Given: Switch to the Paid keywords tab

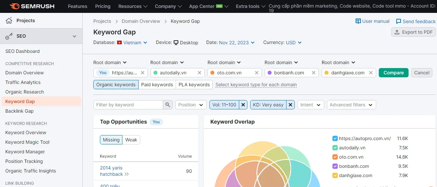Looking at the screenshot, I should click(157, 85).
